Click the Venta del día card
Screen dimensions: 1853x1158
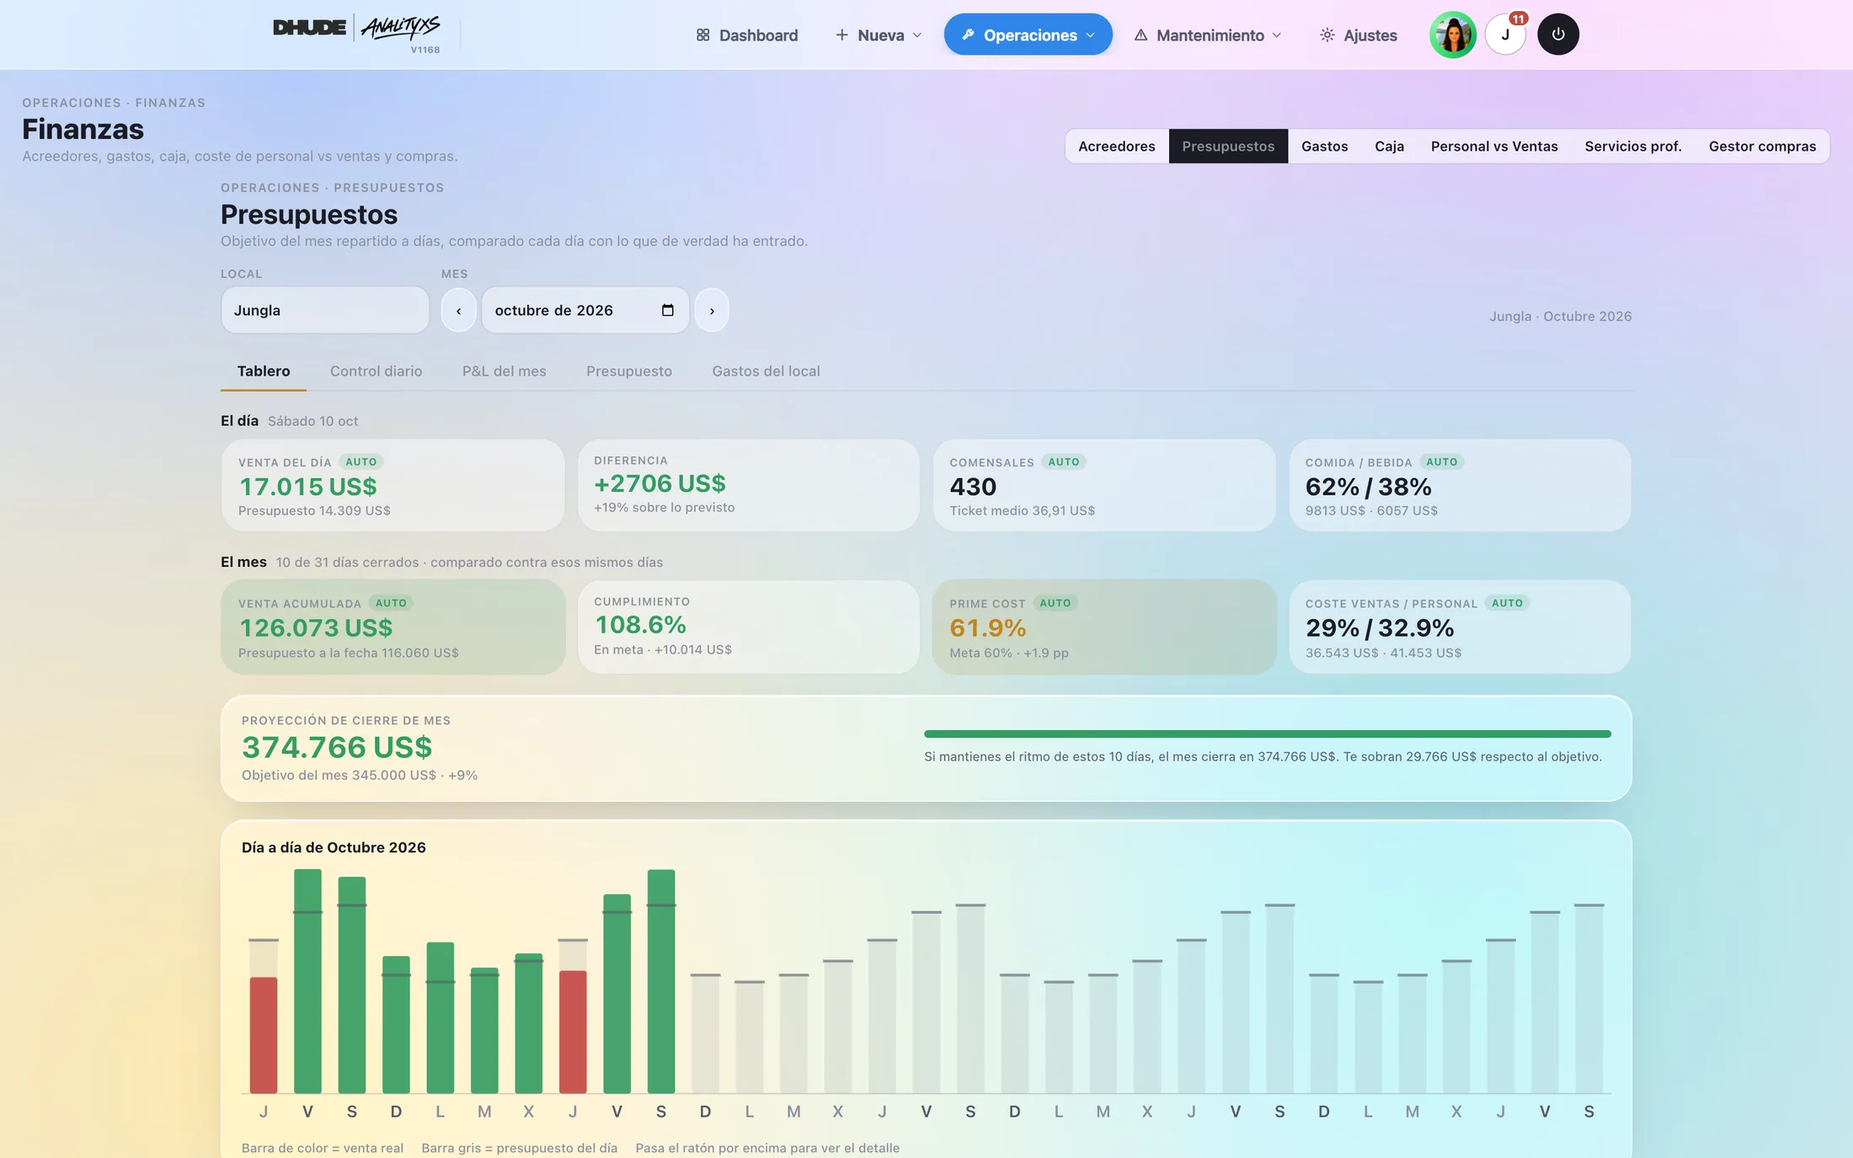point(392,485)
